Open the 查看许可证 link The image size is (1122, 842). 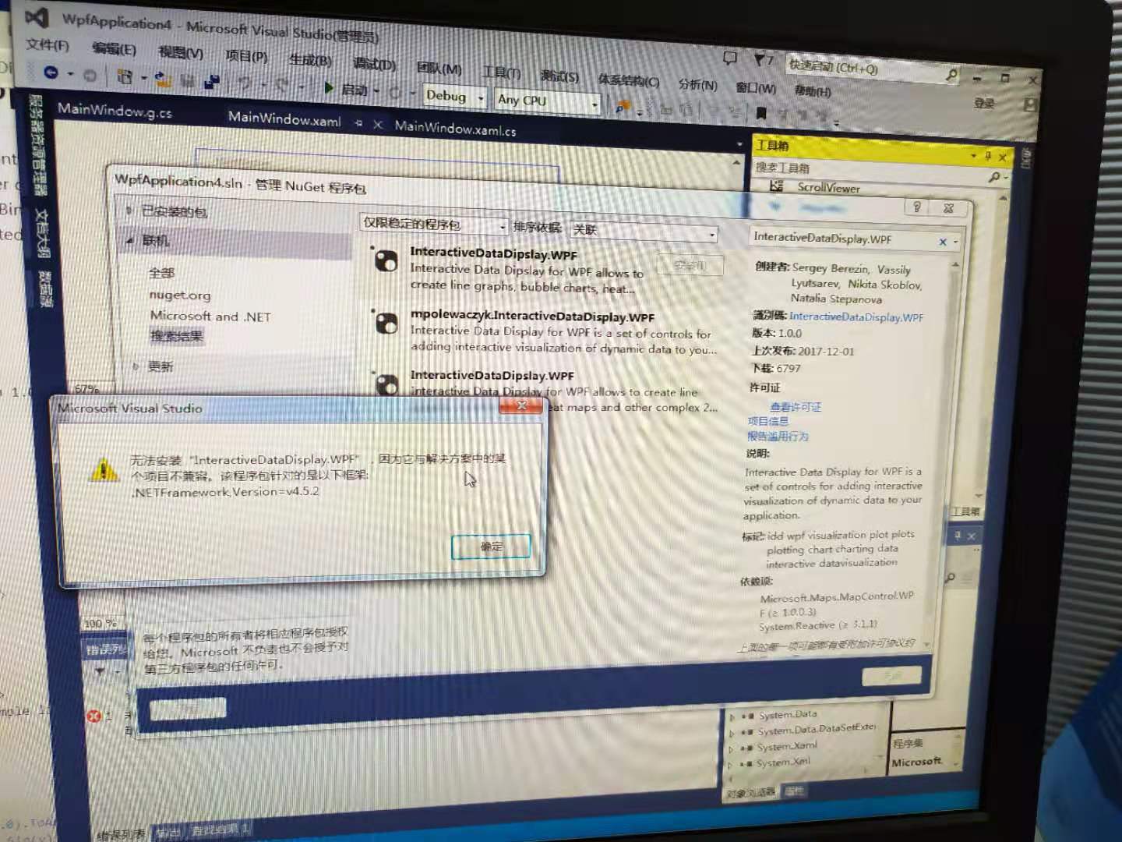(796, 407)
